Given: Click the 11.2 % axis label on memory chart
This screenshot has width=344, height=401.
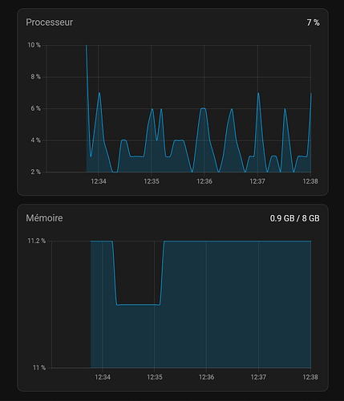Looking at the screenshot, I should click(x=37, y=241).
